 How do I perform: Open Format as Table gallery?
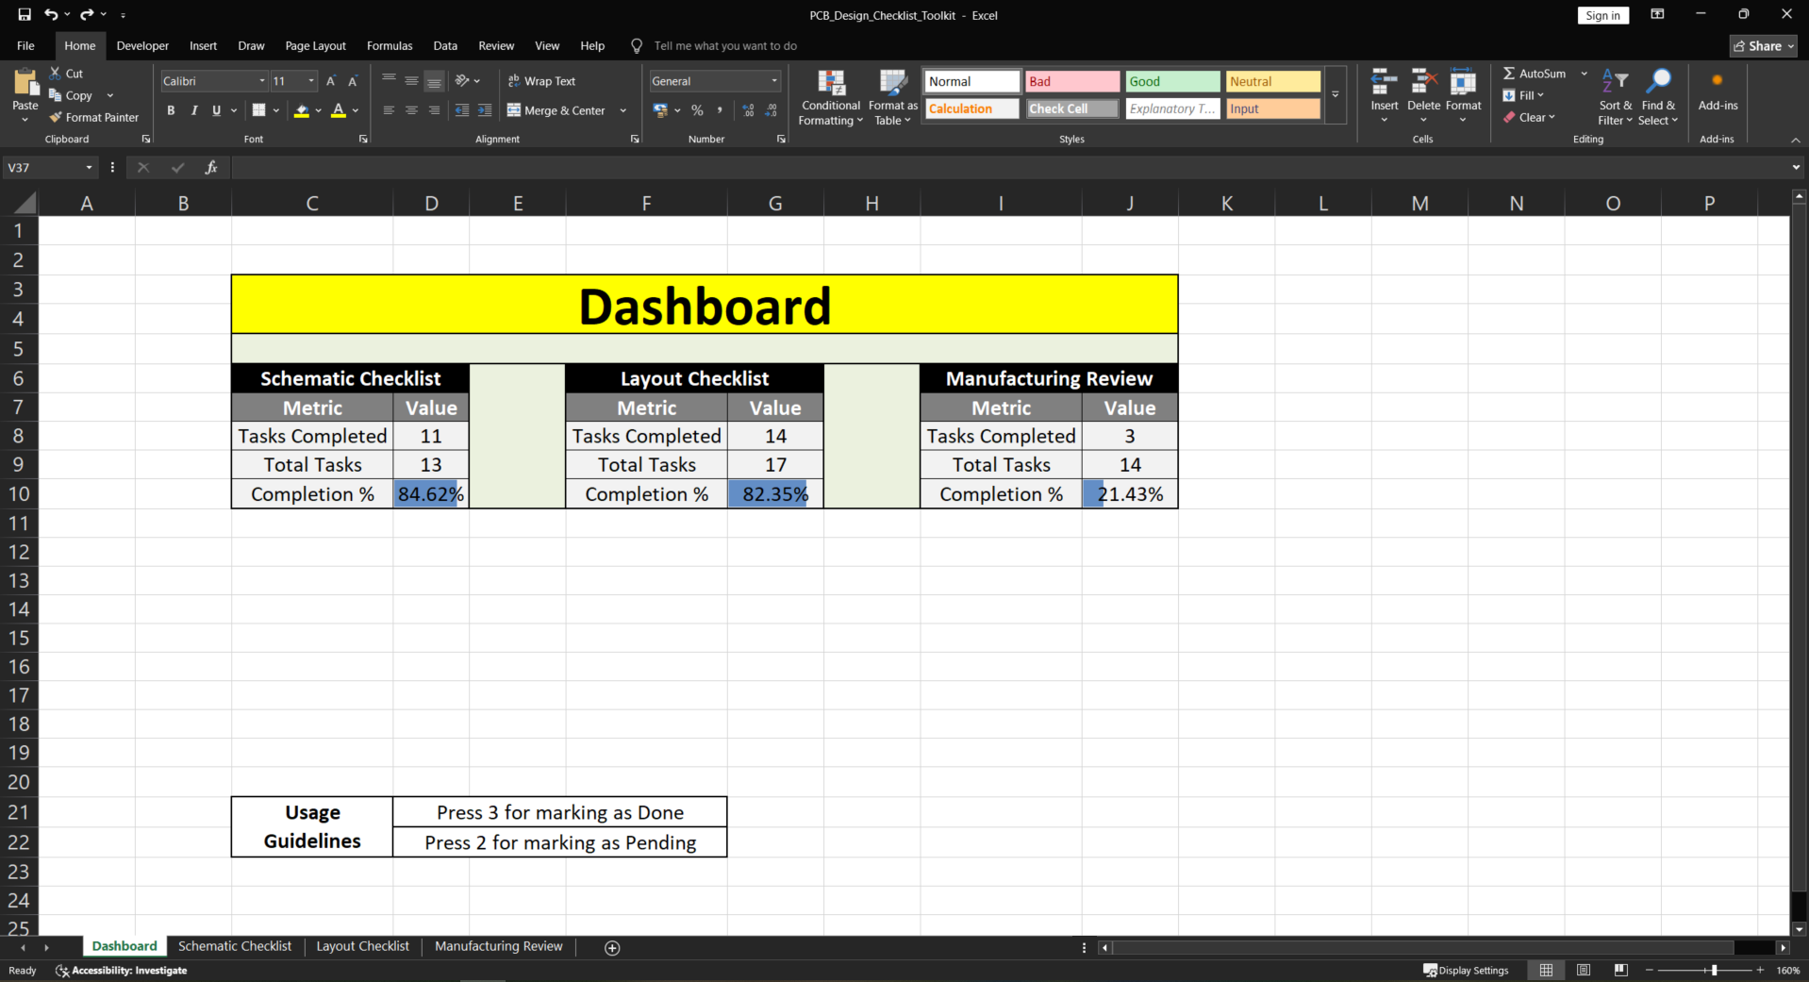coord(893,97)
